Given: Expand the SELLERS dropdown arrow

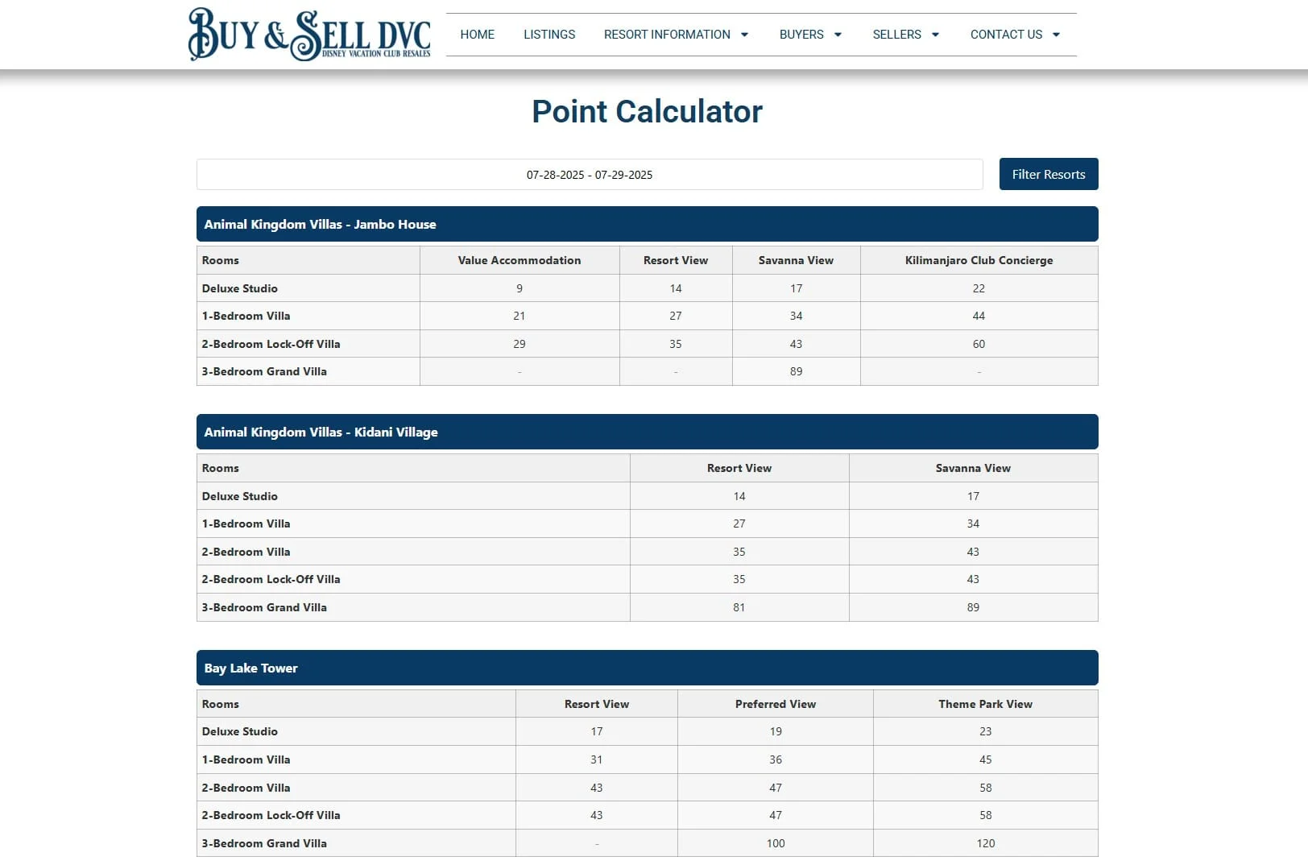Looking at the screenshot, I should 935,35.
